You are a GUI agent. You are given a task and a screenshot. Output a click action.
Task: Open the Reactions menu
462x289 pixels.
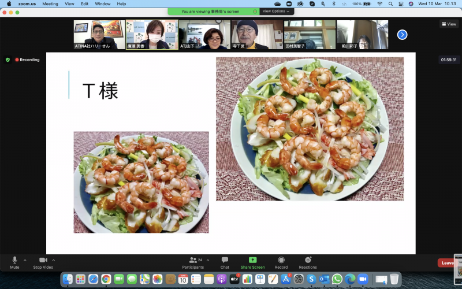(x=308, y=262)
